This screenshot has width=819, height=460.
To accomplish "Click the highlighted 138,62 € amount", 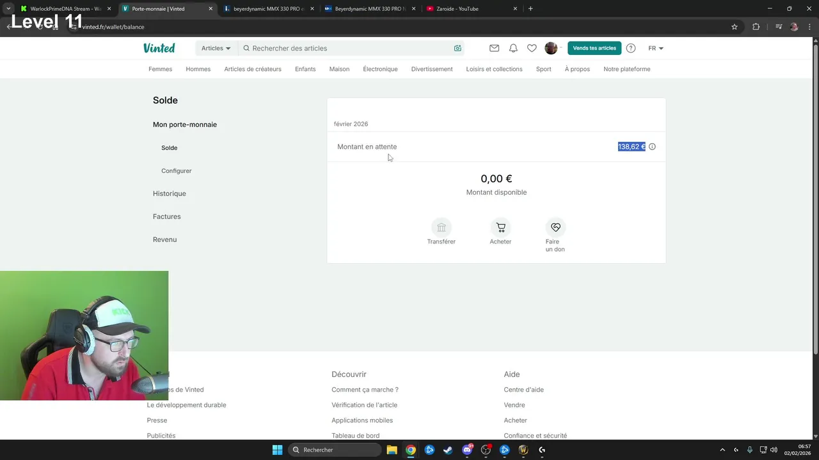I will (632, 146).
